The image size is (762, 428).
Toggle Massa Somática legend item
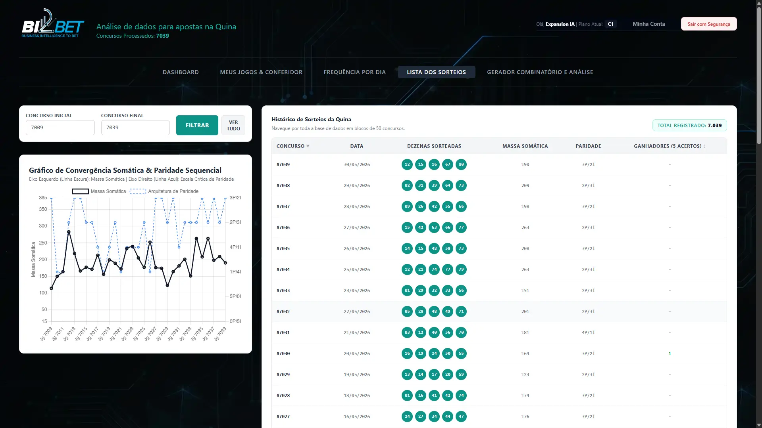99,191
